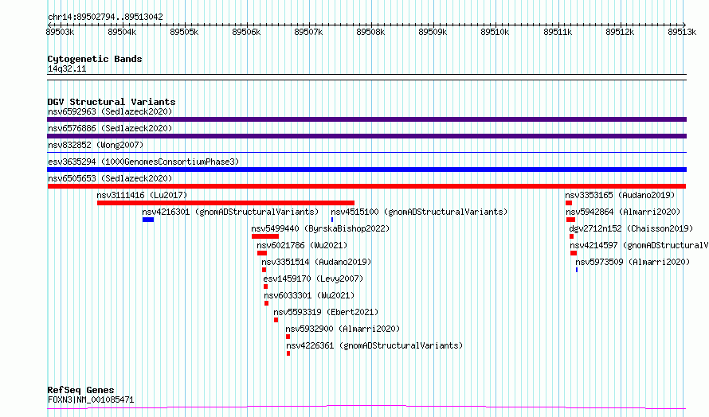Select the esv1459170 red marker
The width and height of the screenshot is (709, 417).
(265, 286)
